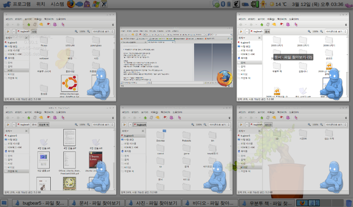Select the 4장 샘플.pdf file in 우분투 책 window

click(x=70, y=139)
